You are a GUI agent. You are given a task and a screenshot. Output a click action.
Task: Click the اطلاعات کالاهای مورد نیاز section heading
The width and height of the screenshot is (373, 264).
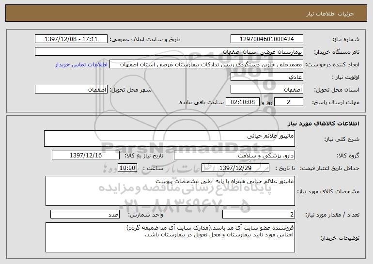324,124
